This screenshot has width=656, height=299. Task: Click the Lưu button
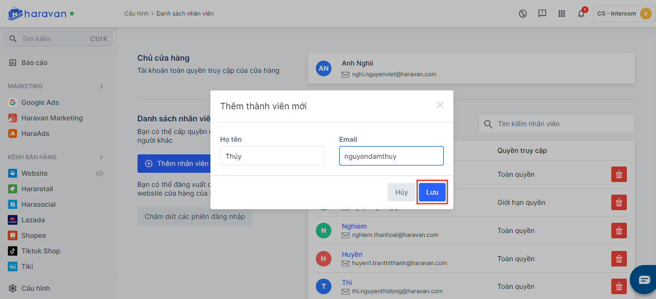pos(432,192)
